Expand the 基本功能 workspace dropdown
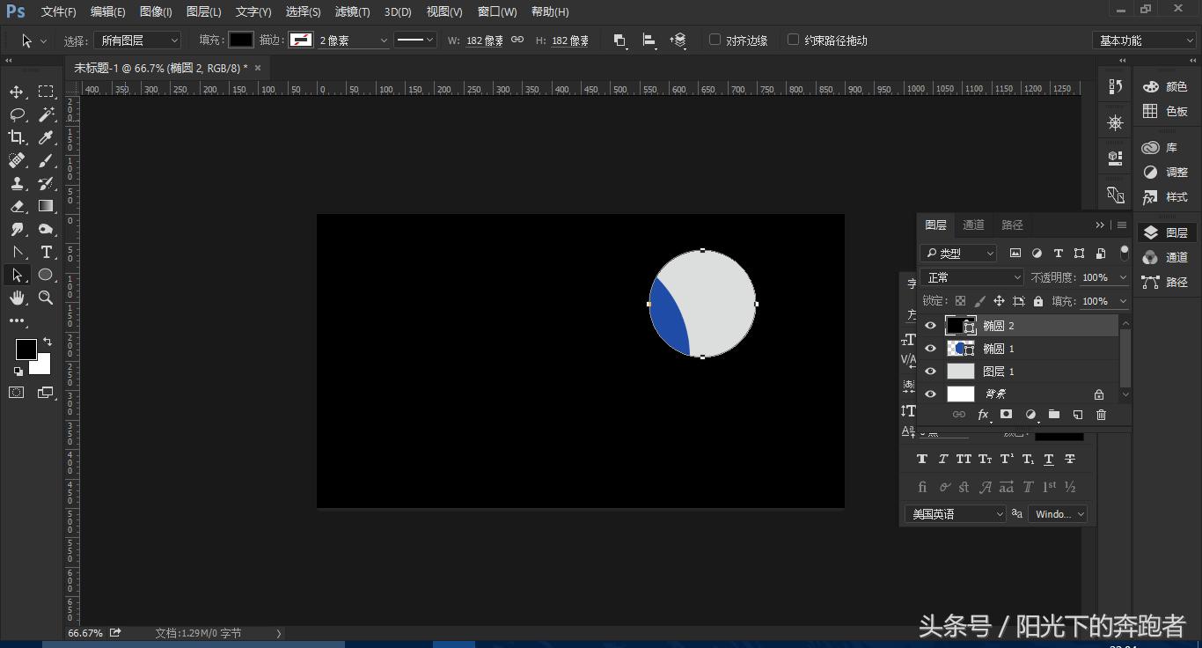This screenshot has height=648, width=1202. click(x=1144, y=40)
